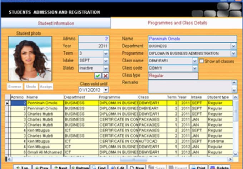Click the Admno input field

94,39
